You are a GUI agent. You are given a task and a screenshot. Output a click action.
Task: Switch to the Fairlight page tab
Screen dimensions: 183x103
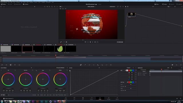[x=109, y=98]
